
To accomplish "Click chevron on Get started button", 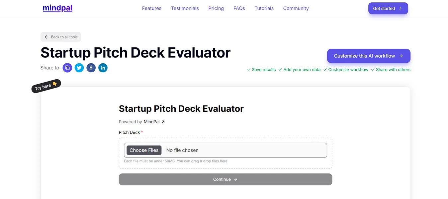I will click(x=401, y=9).
